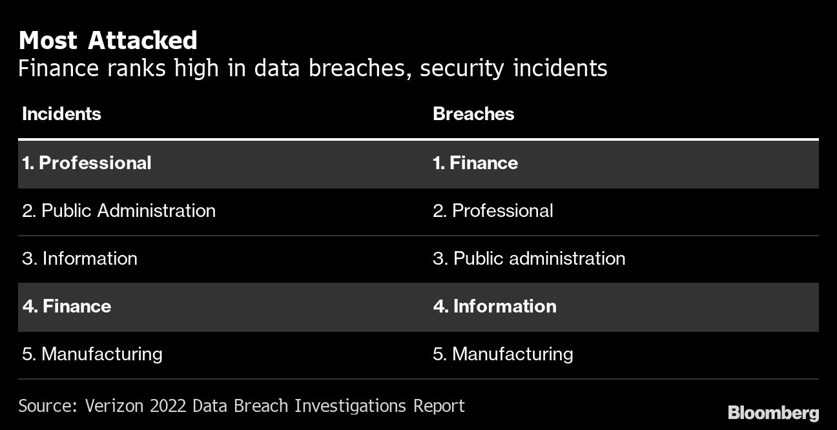Select the Breaches column header
The image size is (837, 430).
[473, 114]
